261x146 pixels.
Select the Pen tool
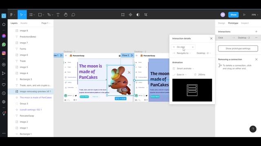[x=49, y=15]
